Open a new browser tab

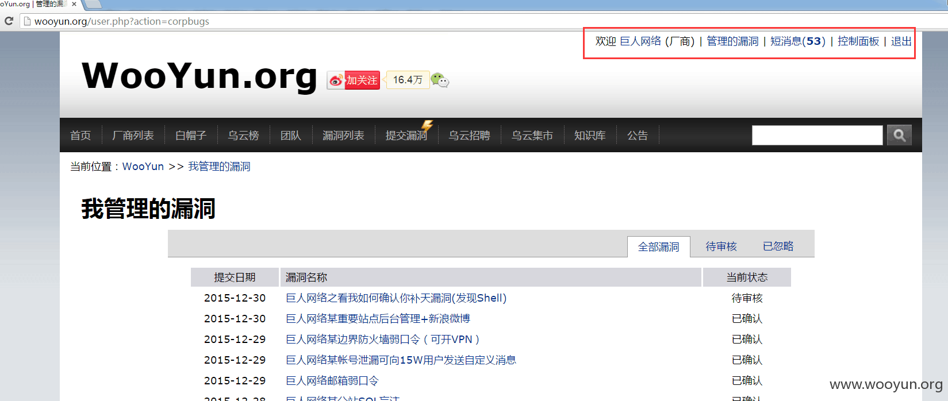(x=93, y=4)
